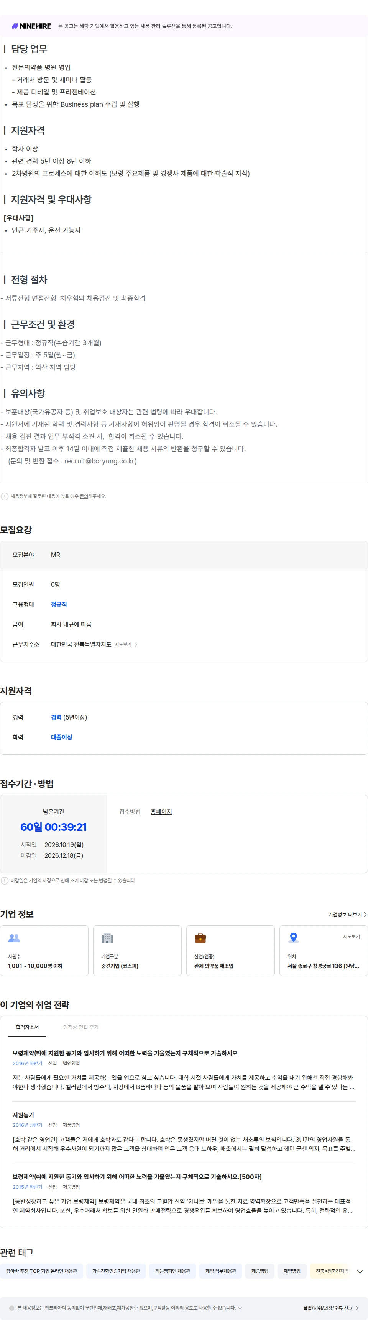The width and height of the screenshot is (368, 1320).
Task: Click the 전북>전북전지역 tag
Action: [331, 1271]
